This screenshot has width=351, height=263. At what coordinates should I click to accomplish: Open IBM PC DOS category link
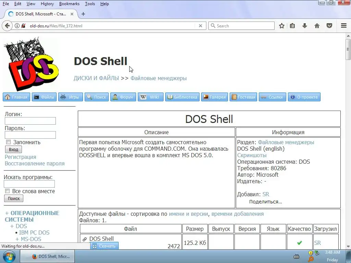tap(34, 233)
